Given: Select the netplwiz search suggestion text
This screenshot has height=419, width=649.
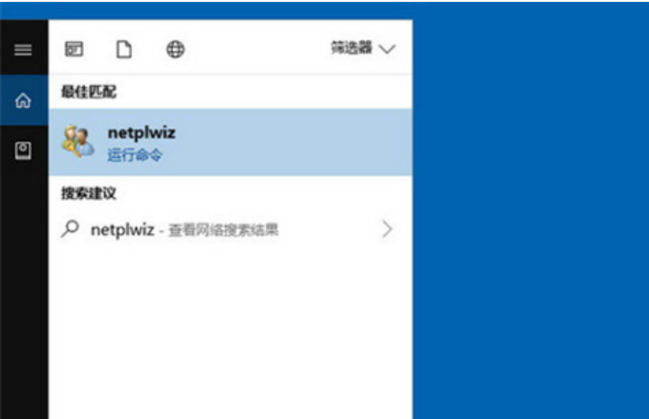Looking at the screenshot, I should coord(122,229).
